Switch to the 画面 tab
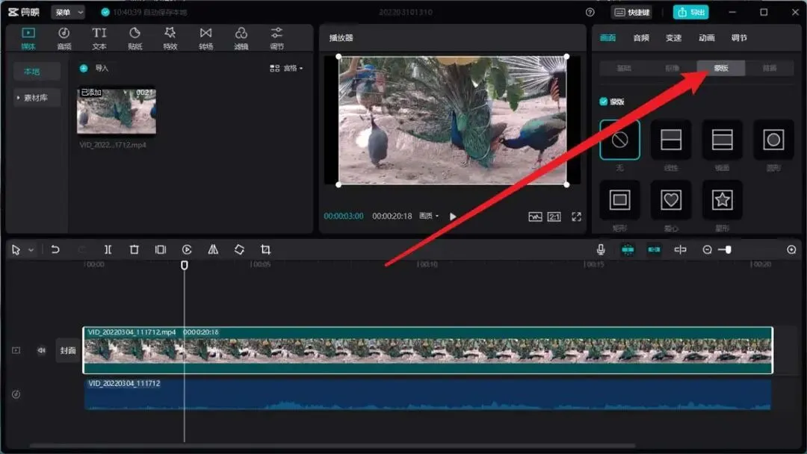 coord(607,38)
